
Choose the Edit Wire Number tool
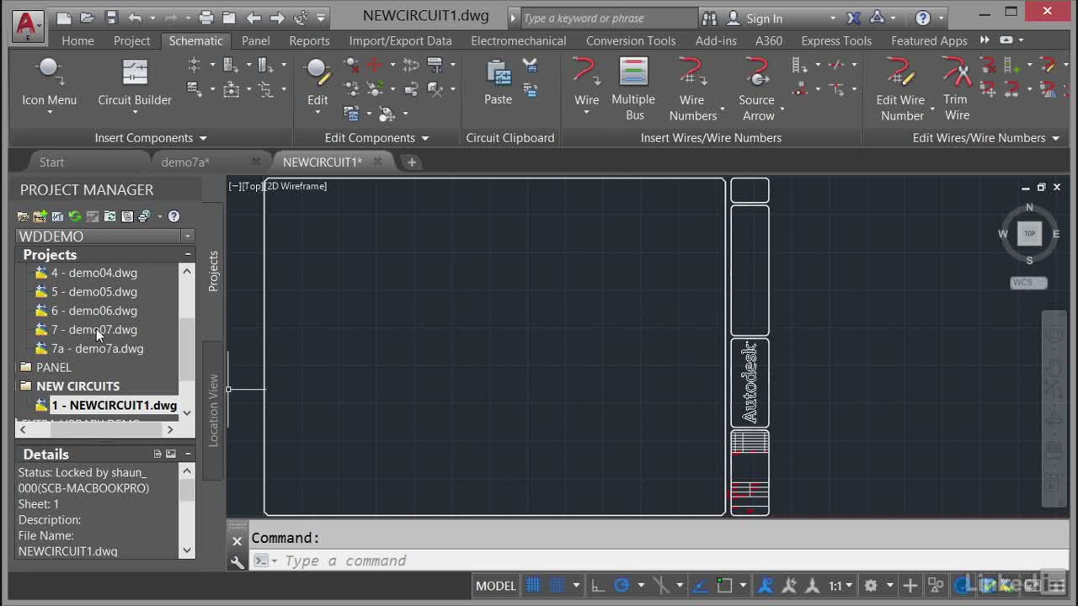[x=900, y=88]
